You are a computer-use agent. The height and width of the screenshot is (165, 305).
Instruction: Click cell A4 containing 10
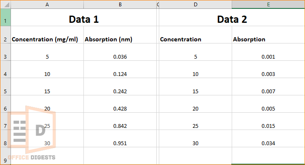tap(47, 69)
